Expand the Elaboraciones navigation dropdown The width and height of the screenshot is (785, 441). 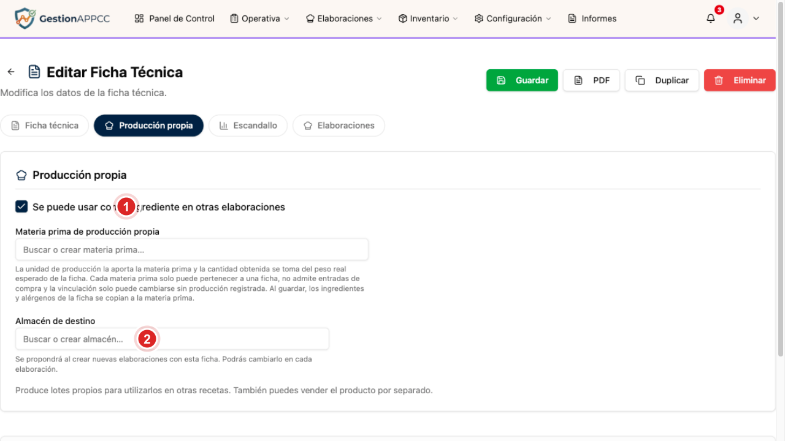pos(344,18)
